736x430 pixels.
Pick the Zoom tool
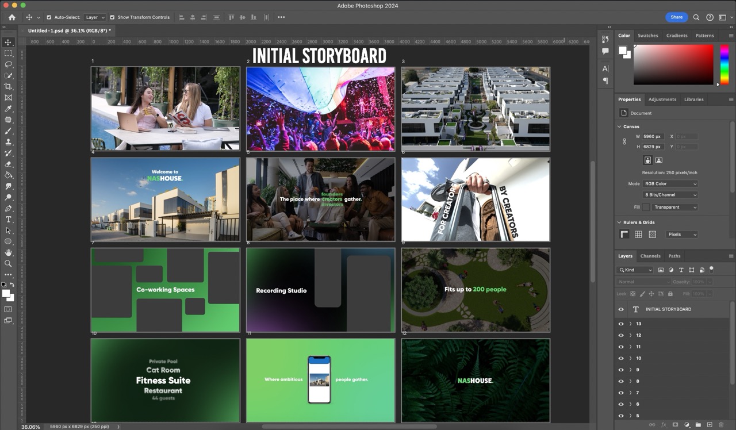tap(8, 263)
